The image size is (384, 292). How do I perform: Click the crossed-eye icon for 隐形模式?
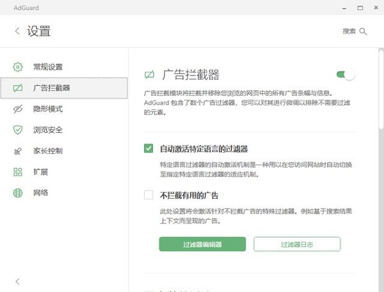coord(18,109)
